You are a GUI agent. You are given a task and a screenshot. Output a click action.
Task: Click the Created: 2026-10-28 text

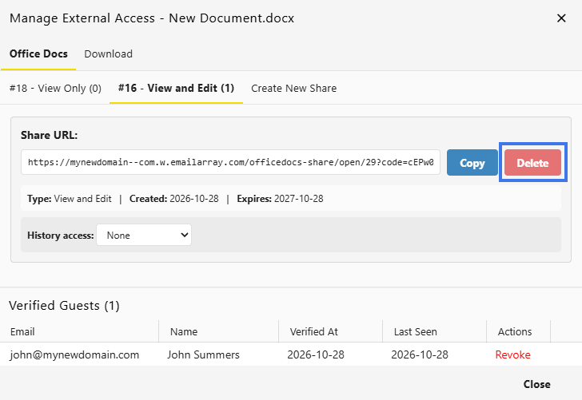point(174,199)
